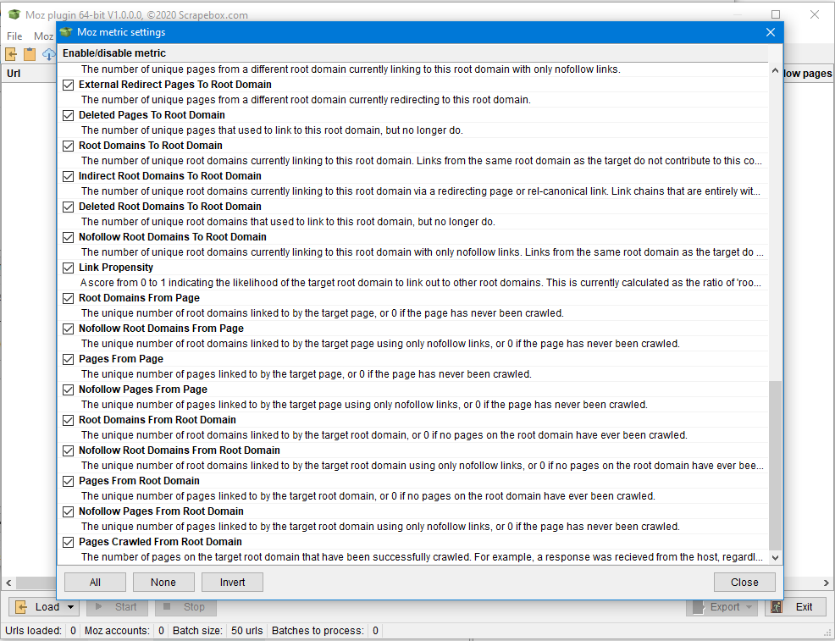Click the Moz metric settings title icon
Viewport: 835px width, 641px height.
tap(67, 32)
